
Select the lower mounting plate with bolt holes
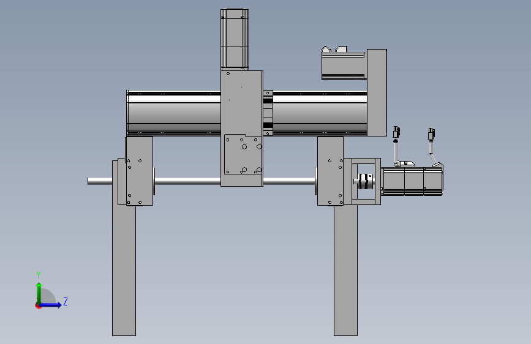243,155
